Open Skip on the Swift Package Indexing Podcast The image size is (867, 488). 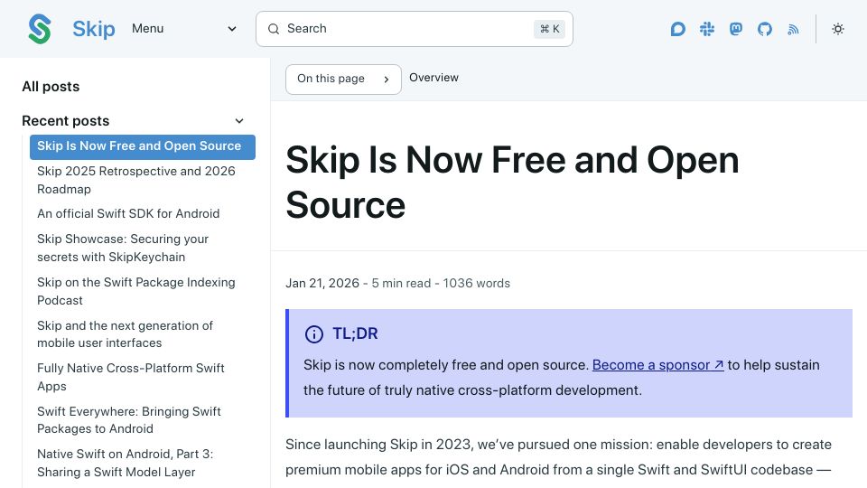click(x=136, y=291)
